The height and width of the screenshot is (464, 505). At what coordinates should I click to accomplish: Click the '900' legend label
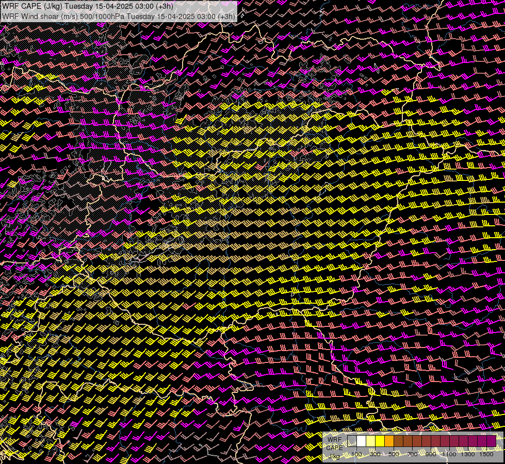pos(431,454)
